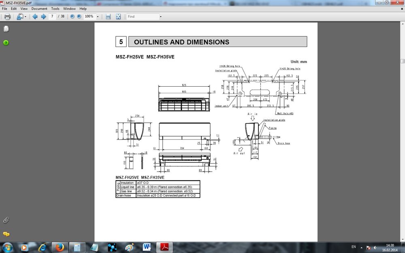Screen dimensions: 405x253
Task: Click the vertical scrollbar thumb
Action: 403,61
